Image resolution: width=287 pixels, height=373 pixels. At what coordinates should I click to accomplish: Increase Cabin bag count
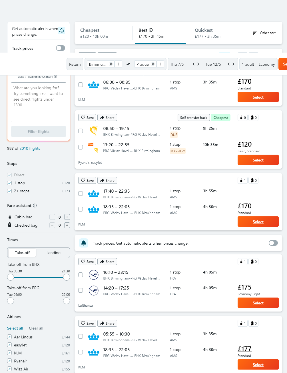pyautogui.click(x=67, y=217)
